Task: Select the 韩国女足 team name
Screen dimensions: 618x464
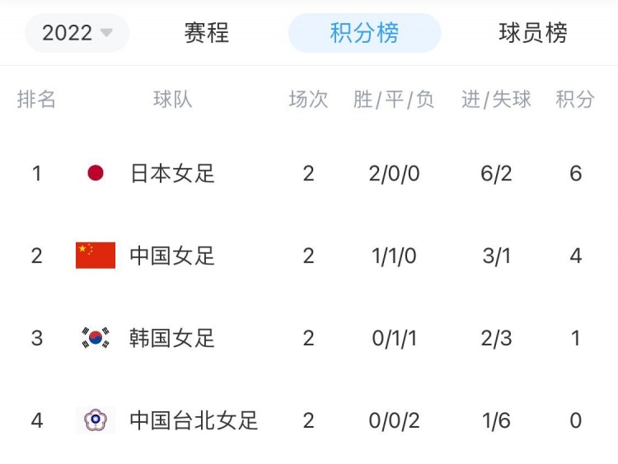Action: pyautogui.click(x=172, y=338)
